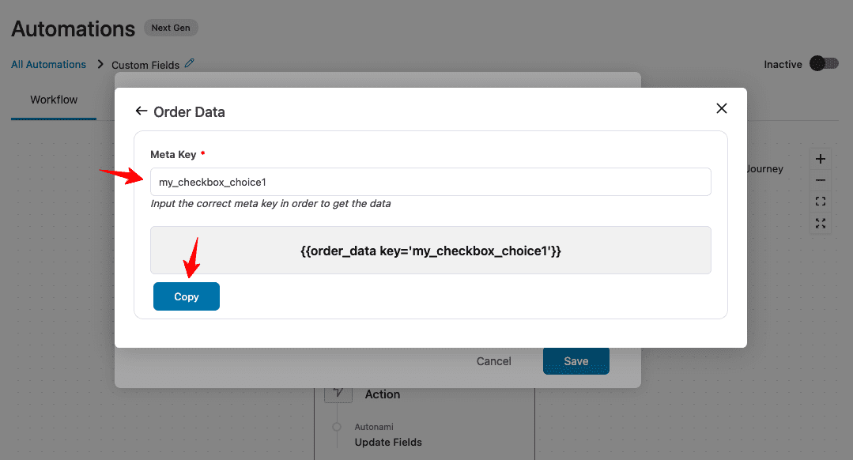Image resolution: width=853 pixels, height=460 pixels.
Task: Expand the journey to fullscreen with the arrows icon
Action: coord(820,224)
